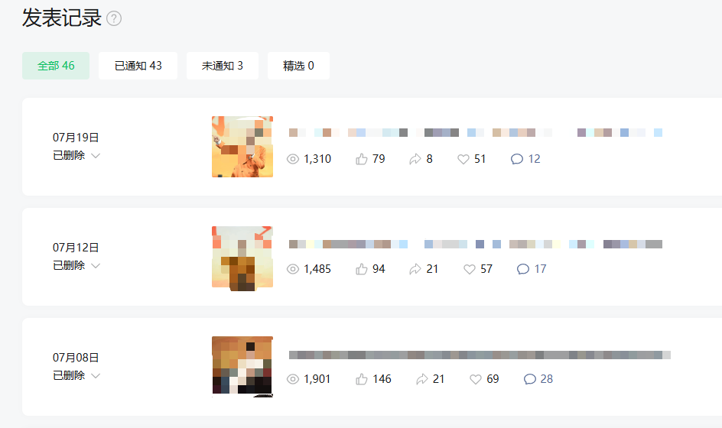
Task: Switch to the 精选 0 tab
Action: [x=298, y=66]
